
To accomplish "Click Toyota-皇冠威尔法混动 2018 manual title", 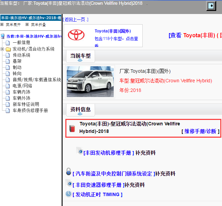I will [130, 127].
